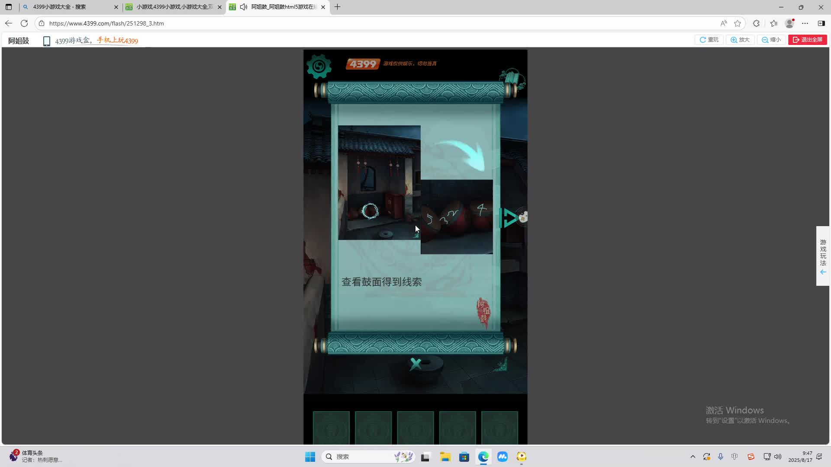Open File Explorer from taskbar

[x=445, y=457]
